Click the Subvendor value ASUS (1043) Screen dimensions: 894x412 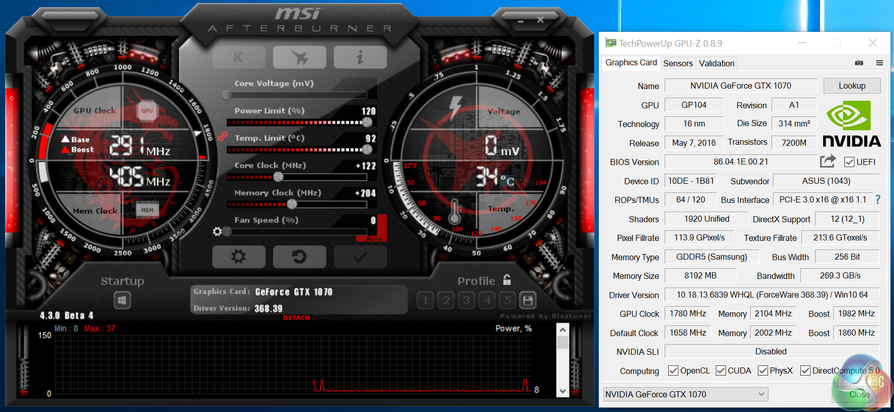coord(826,181)
